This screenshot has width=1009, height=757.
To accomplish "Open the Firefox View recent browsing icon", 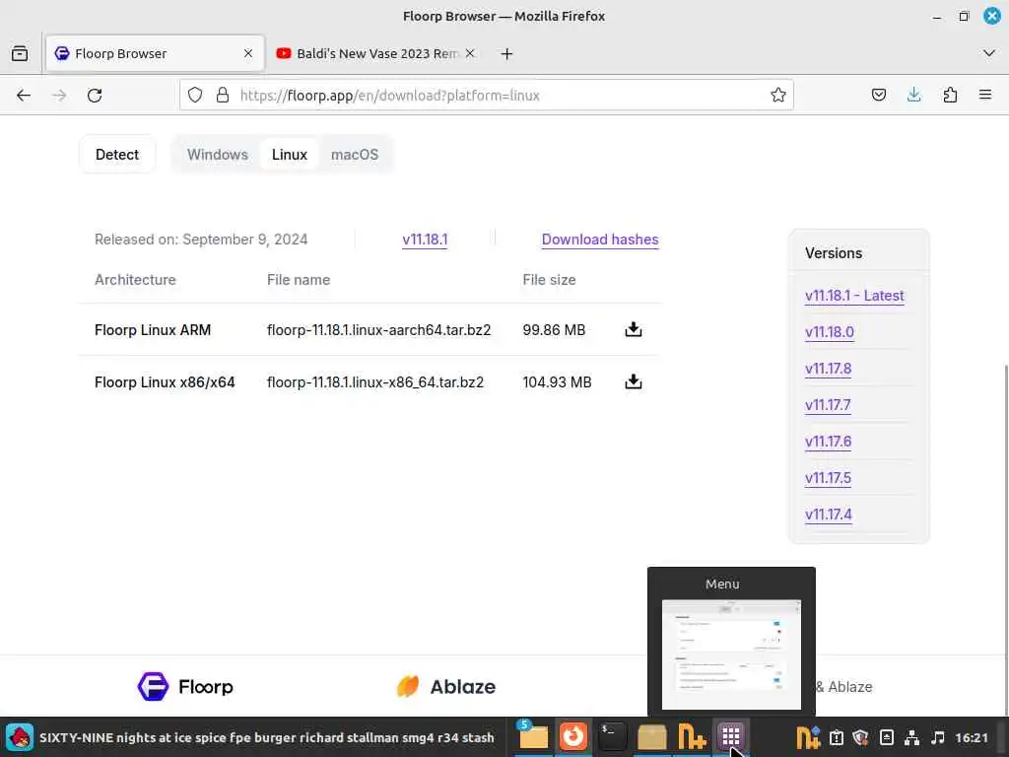I will pyautogui.click(x=20, y=53).
